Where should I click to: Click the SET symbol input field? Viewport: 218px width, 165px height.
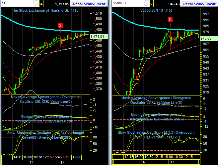click(17, 3)
